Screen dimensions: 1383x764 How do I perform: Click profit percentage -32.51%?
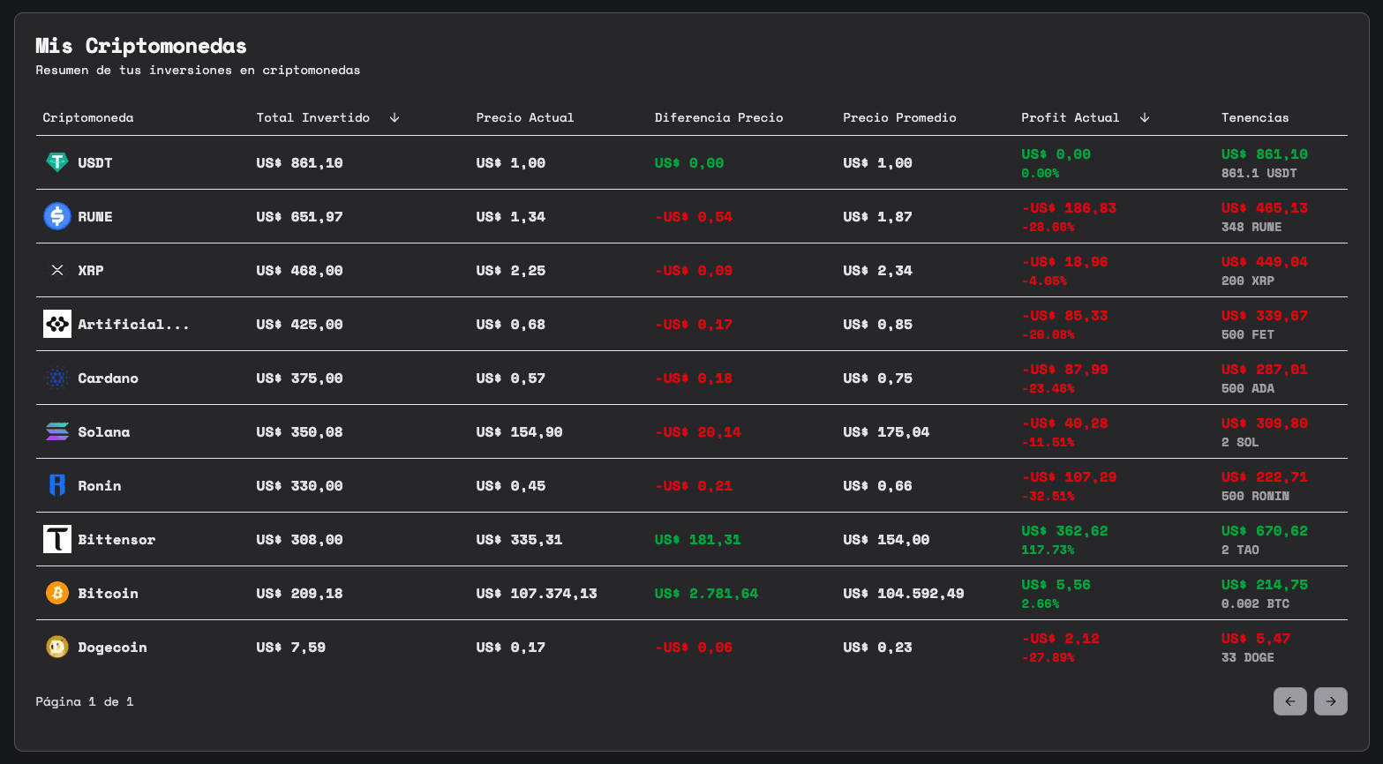pyautogui.click(x=1048, y=496)
